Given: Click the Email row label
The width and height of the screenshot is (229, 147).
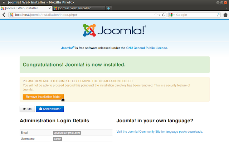Looking at the screenshot, I should [x=24, y=133].
